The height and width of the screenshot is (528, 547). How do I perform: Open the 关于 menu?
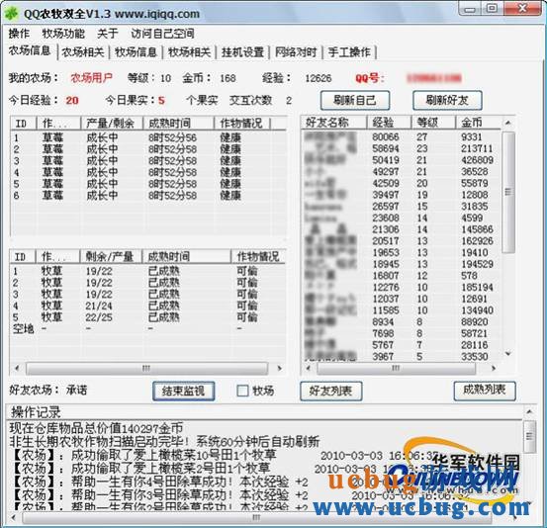pyautogui.click(x=108, y=34)
